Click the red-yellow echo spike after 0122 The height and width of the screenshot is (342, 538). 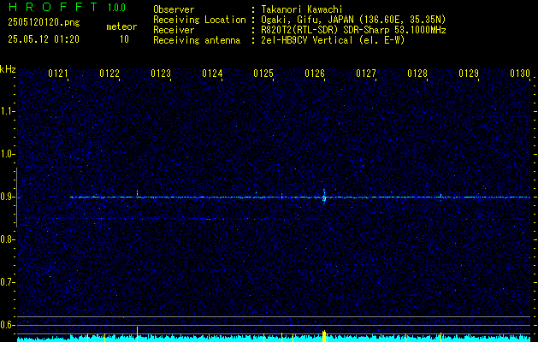[x=137, y=193]
